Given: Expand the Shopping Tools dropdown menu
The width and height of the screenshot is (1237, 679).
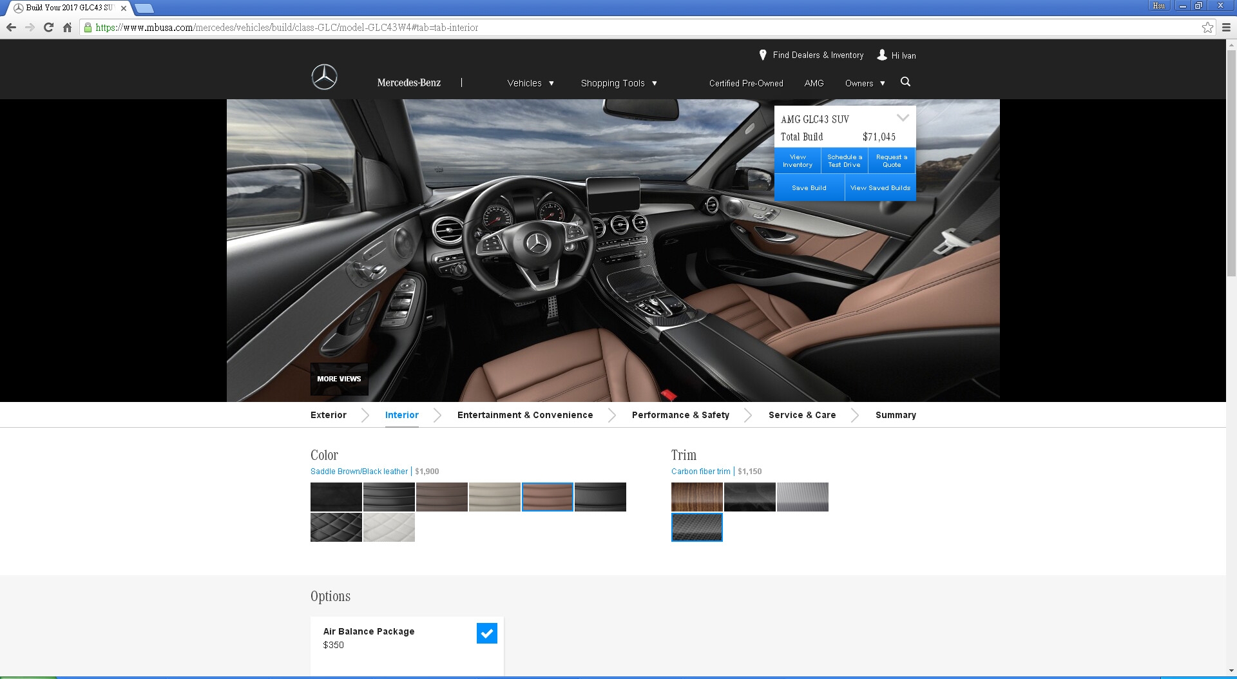Looking at the screenshot, I should tap(618, 83).
